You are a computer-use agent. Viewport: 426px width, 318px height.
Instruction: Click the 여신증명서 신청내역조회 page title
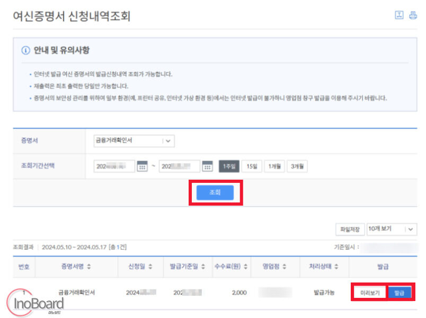[72, 16]
